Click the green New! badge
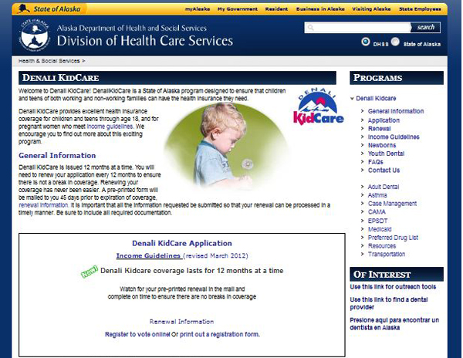This screenshot has height=358, width=463. 90,272
